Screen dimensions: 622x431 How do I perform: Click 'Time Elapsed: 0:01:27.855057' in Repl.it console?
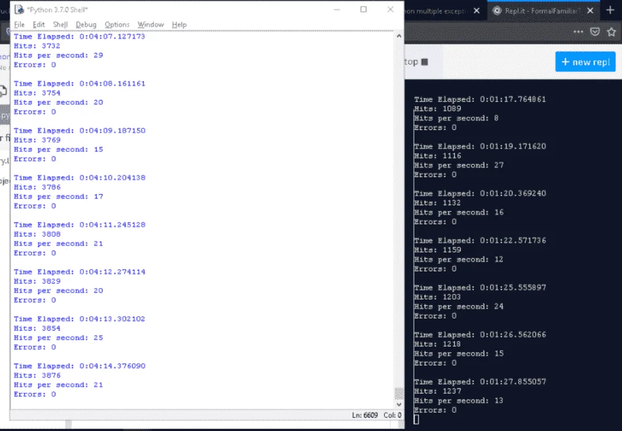[480, 382]
